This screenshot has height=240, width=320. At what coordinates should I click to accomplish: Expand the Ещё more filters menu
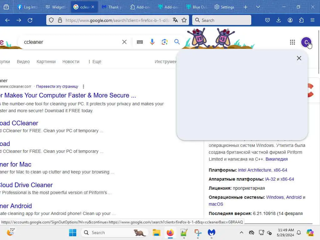point(95,62)
